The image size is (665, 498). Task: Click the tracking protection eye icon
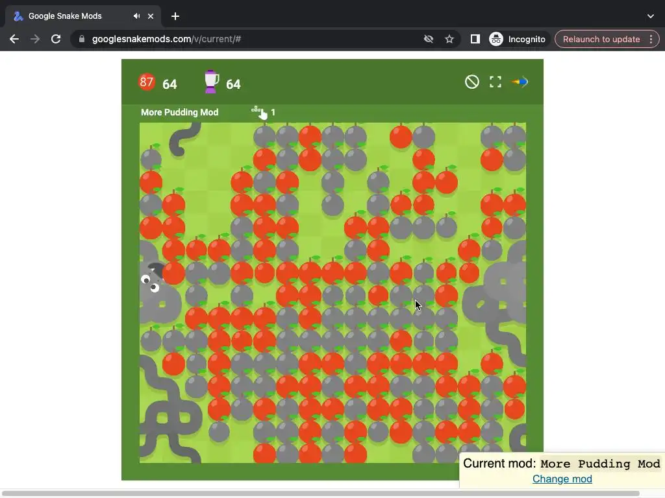429,39
